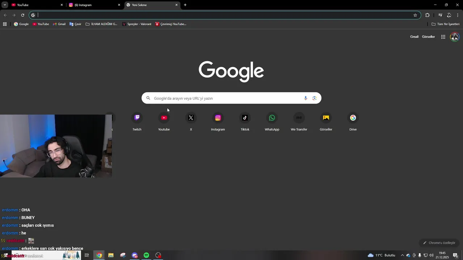
Task: Open the Extensions puzzle icon
Action: 428,15
